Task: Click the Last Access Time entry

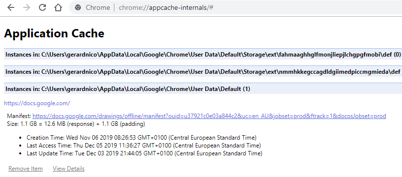Action: [144, 146]
